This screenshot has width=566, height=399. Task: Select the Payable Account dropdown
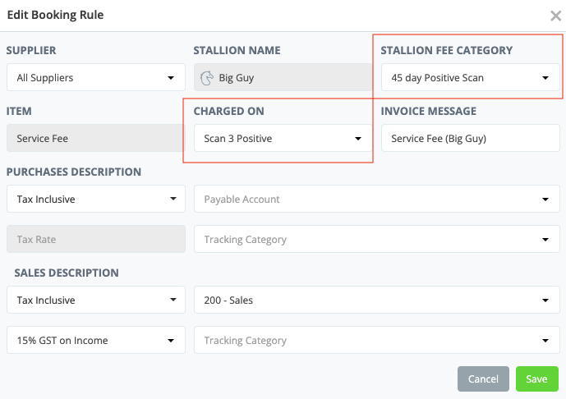click(376, 199)
